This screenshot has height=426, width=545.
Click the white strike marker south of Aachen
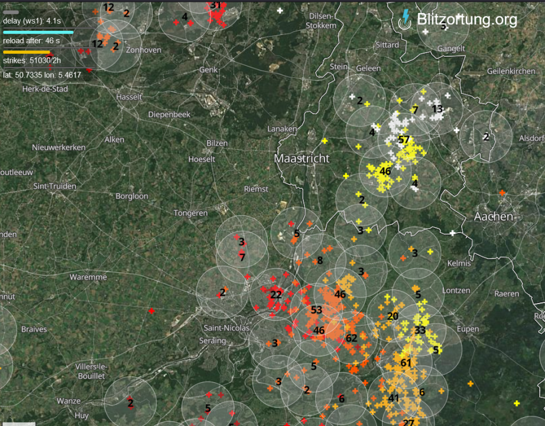point(452,233)
